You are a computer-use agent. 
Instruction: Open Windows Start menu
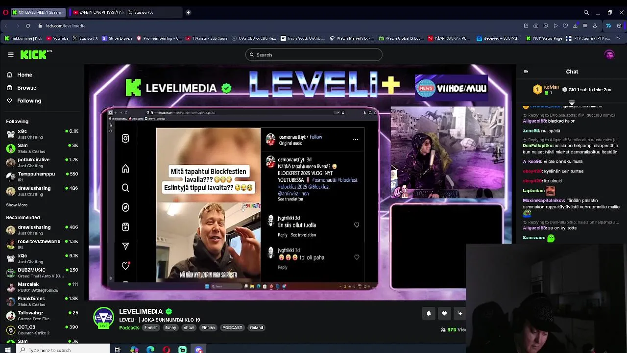click(x=7, y=350)
